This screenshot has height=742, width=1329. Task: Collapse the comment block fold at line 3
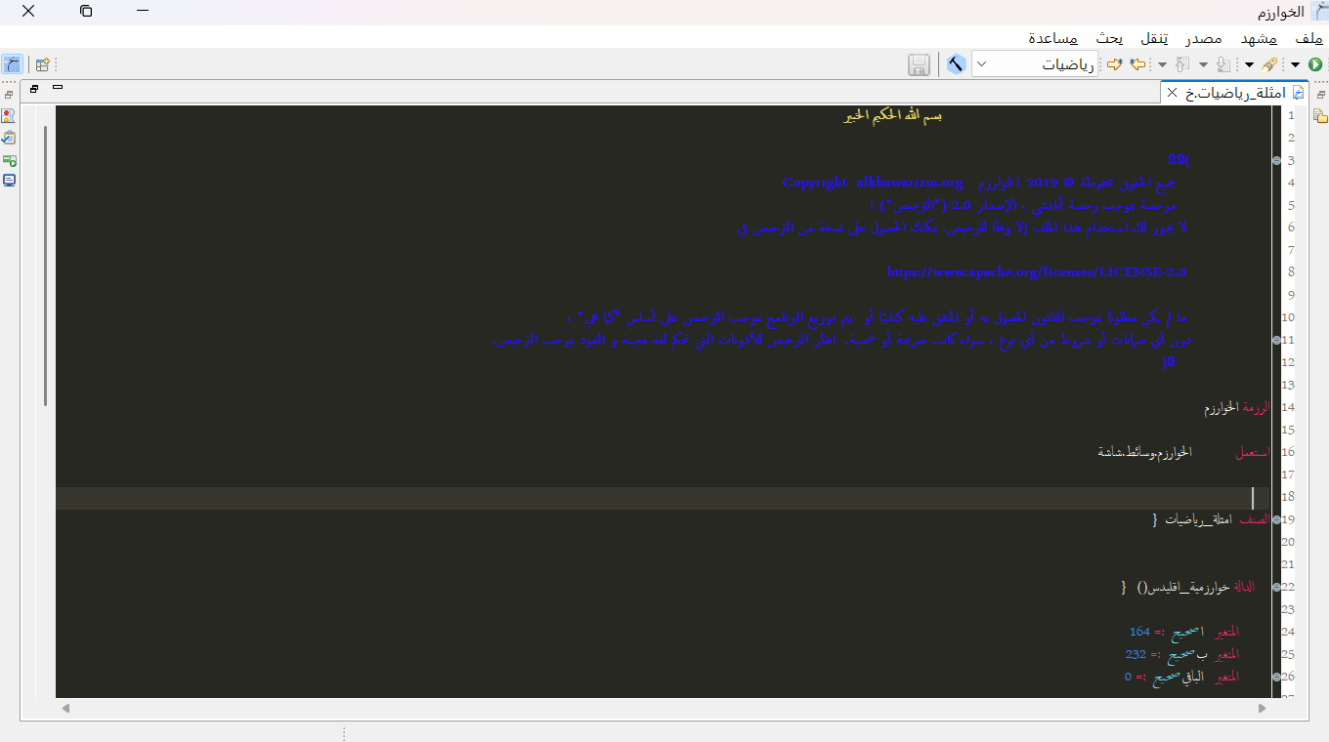pyautogui.click(x=1276, y=160)
